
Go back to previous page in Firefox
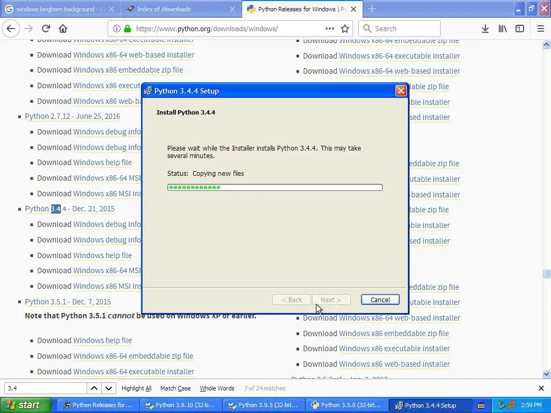pos(11,29)
